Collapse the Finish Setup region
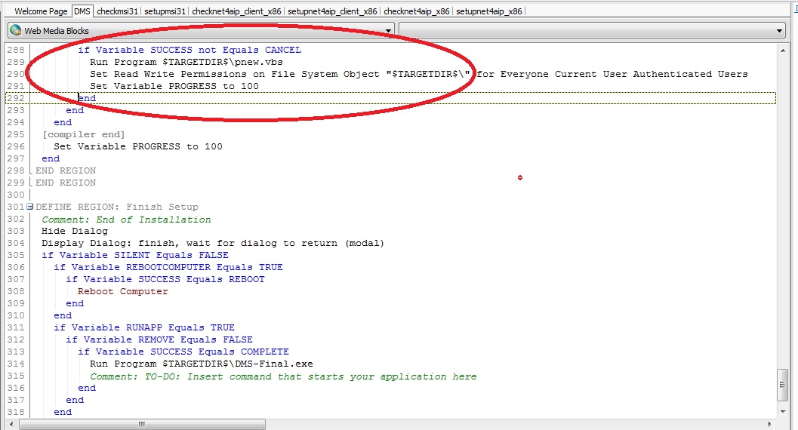 pos(30,207)
